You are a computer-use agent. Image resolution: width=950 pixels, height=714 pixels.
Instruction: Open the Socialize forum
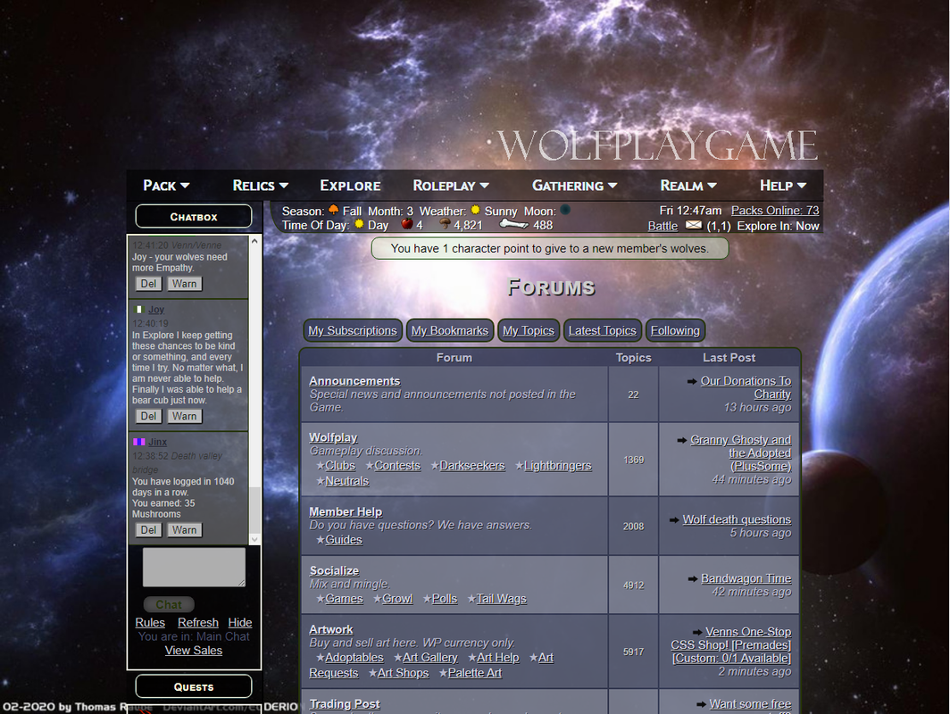334,570
